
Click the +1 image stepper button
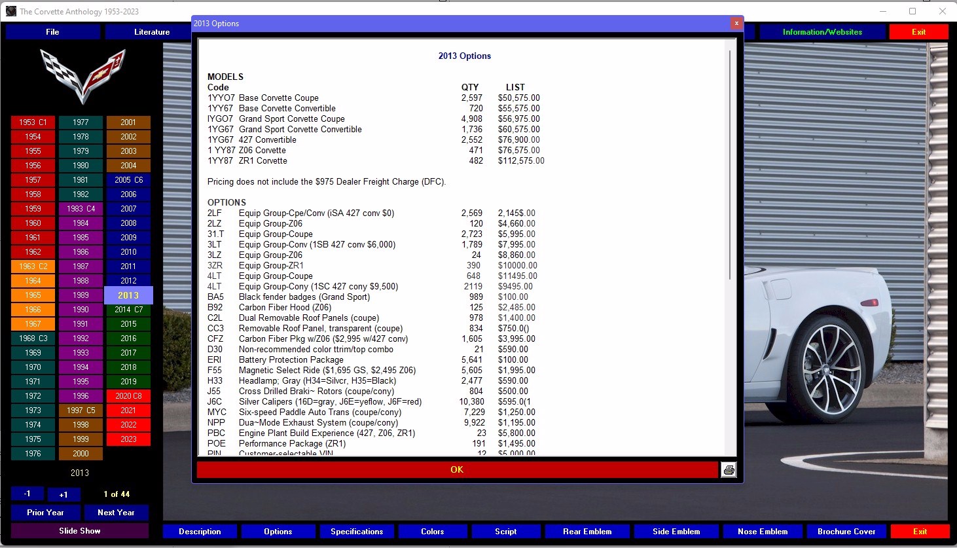63,494
